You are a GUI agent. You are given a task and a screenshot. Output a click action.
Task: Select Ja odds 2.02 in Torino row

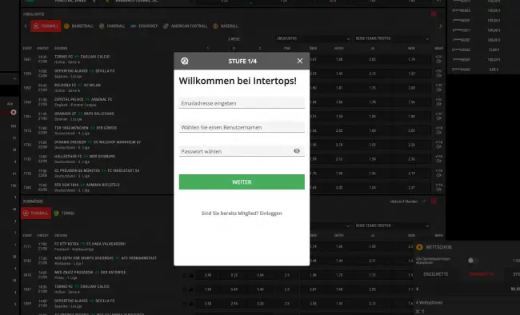click(373, 60)
